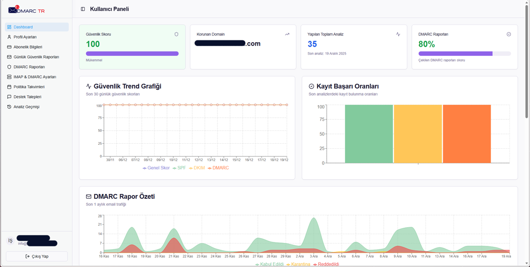This screenshot has height=267, width=530.
Task: Click the pulse icon beside Güvenlik Trend Grafiği
Action: [89, 86]
